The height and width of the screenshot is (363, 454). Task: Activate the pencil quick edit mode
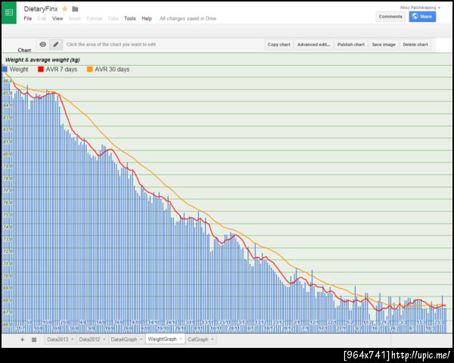pyautogui.click(x=56, y=45)
